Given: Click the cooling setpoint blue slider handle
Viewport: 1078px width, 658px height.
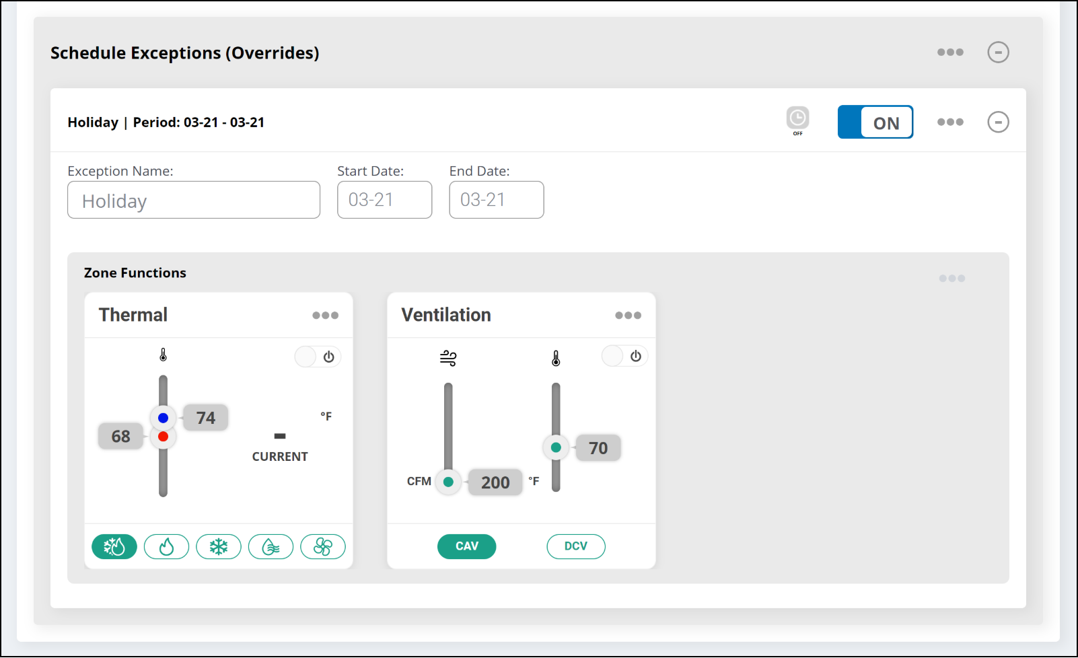Looking at the screenshot, I should (163, 418).
